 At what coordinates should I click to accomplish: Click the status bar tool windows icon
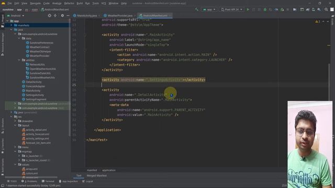(x=3, y=186)
